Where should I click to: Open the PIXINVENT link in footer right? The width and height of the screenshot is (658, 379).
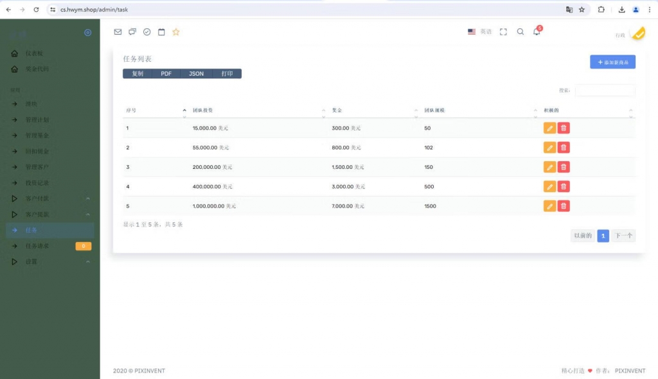tap(630, 371)
